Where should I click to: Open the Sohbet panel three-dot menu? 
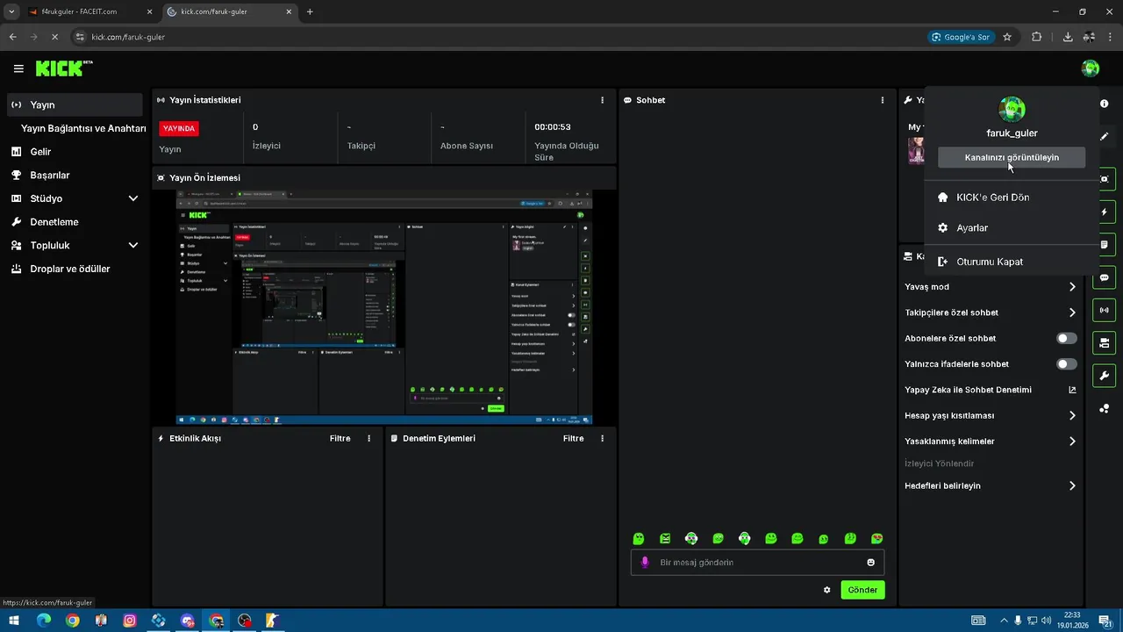pos(883,100)
